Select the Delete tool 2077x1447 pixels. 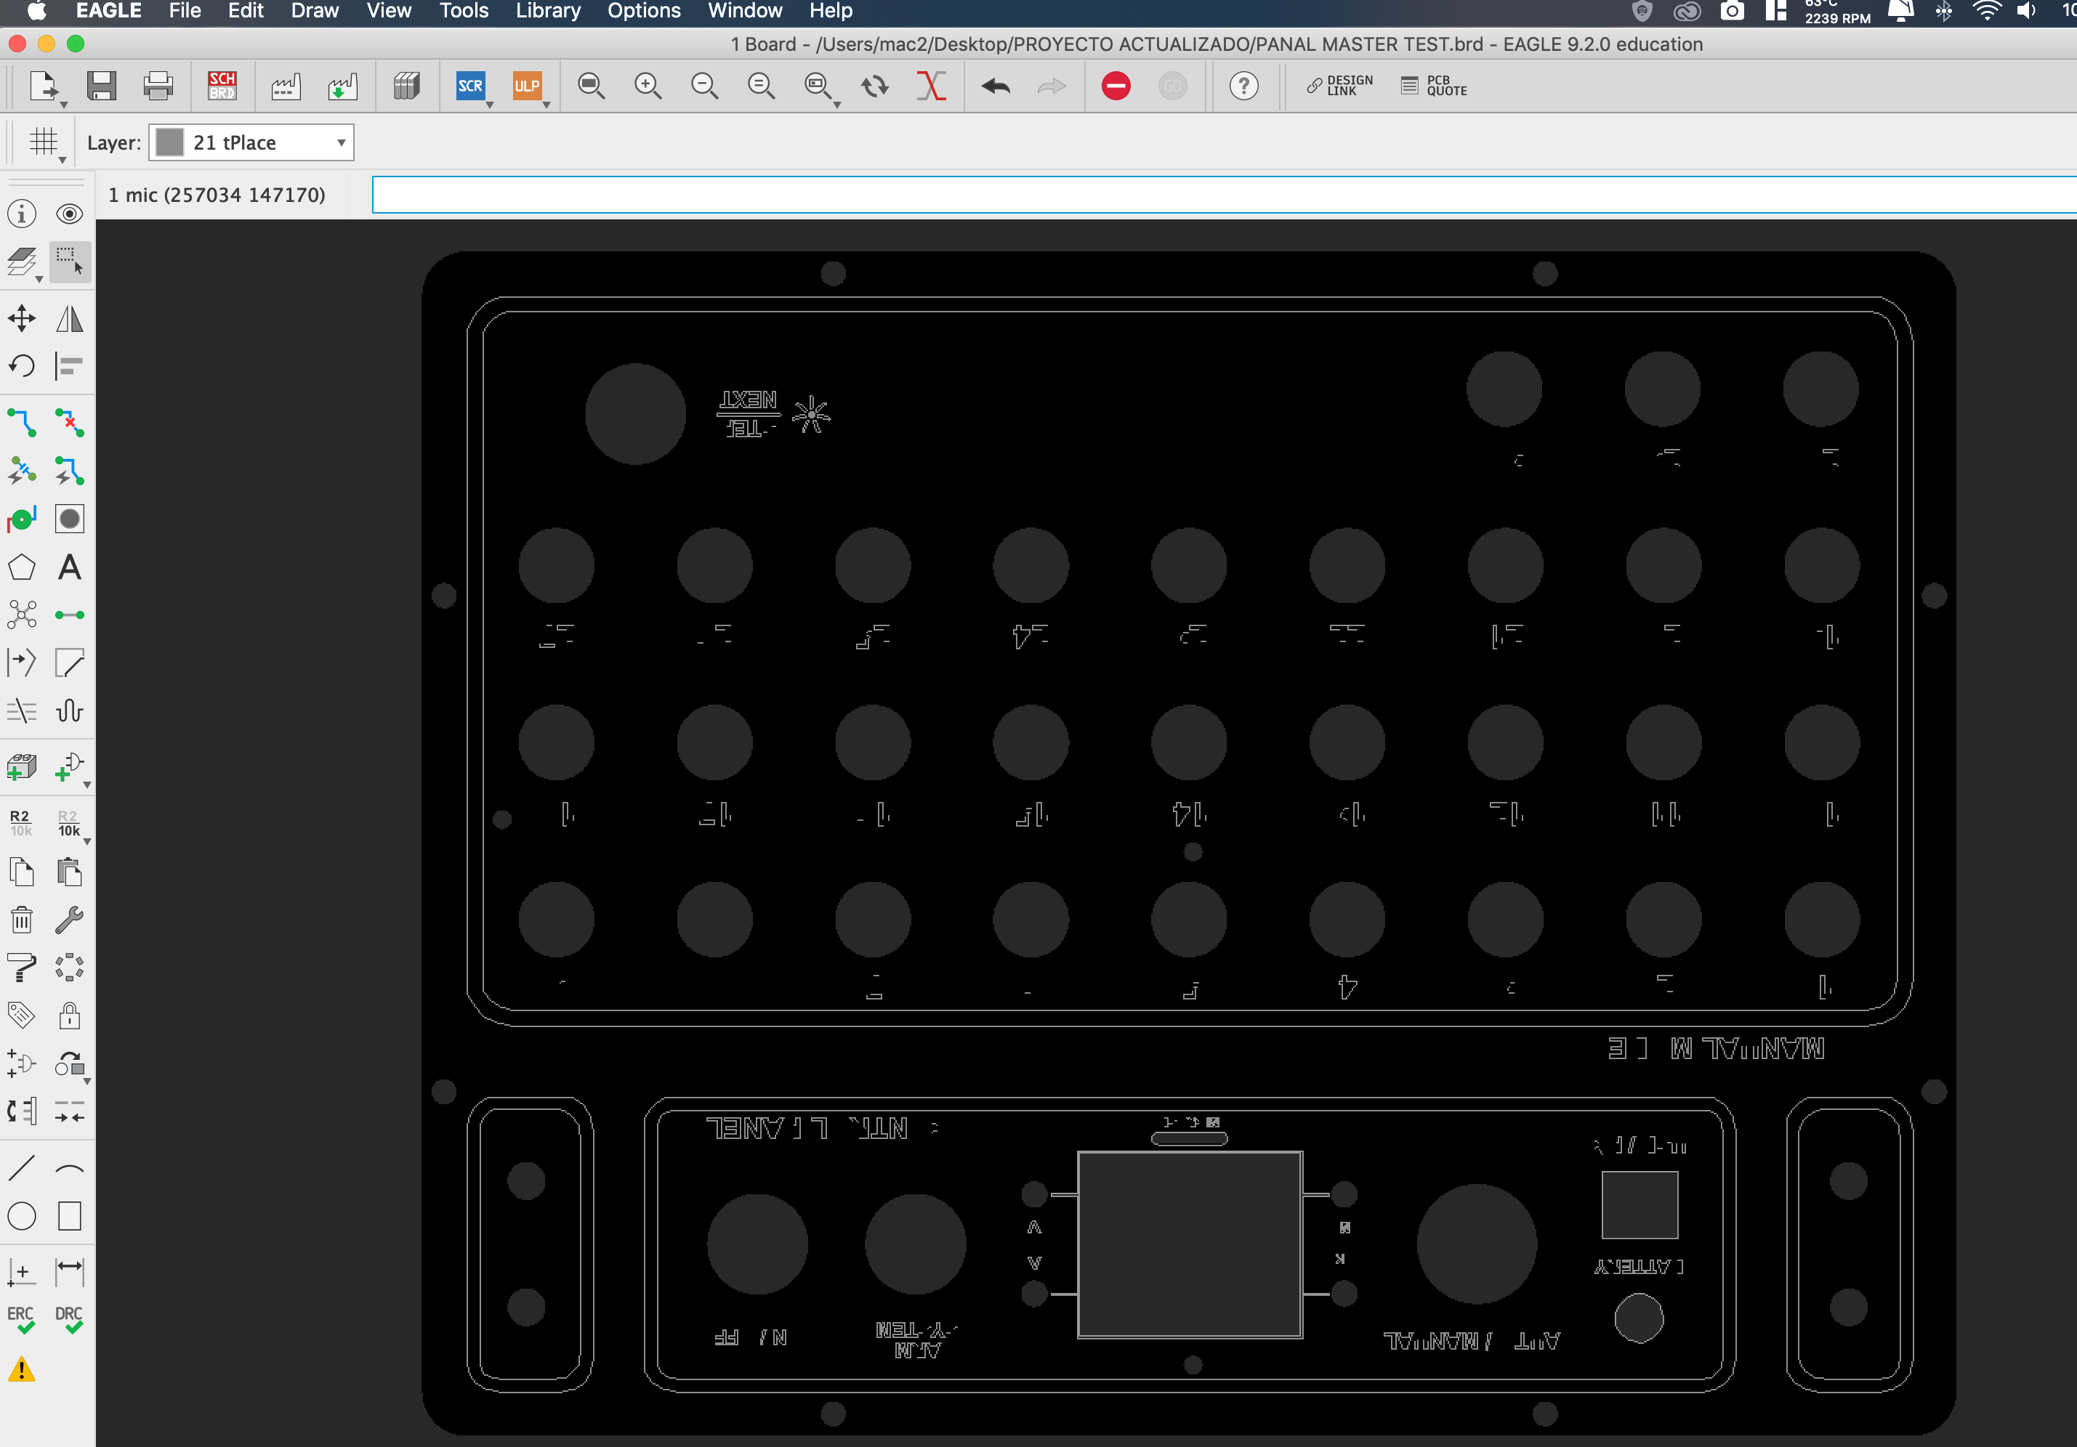click(21, 920)
